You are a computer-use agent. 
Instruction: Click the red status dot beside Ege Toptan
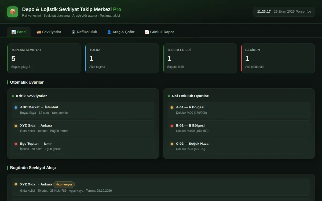[x=16, y=144]
